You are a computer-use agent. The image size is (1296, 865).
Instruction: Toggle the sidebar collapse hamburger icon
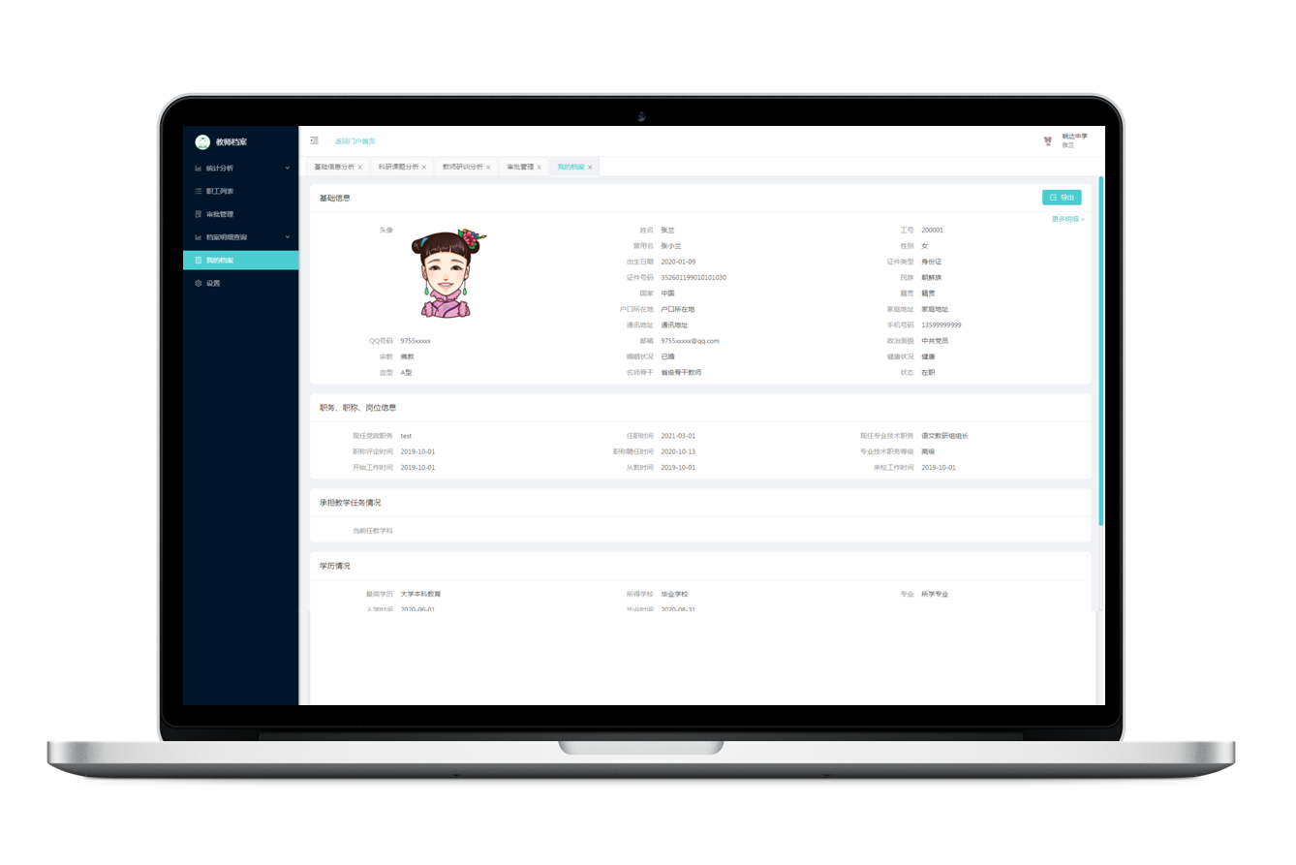coord(314,141)
